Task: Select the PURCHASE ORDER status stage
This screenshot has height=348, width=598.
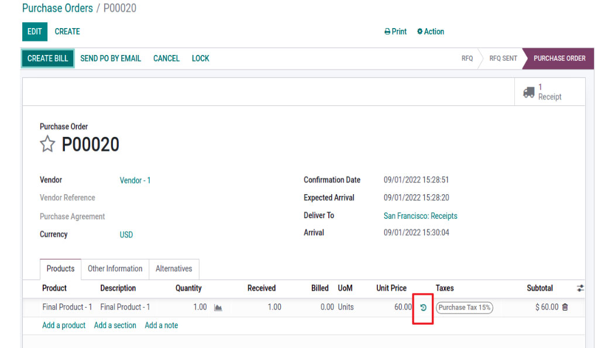Action: [x=559, y=58]
